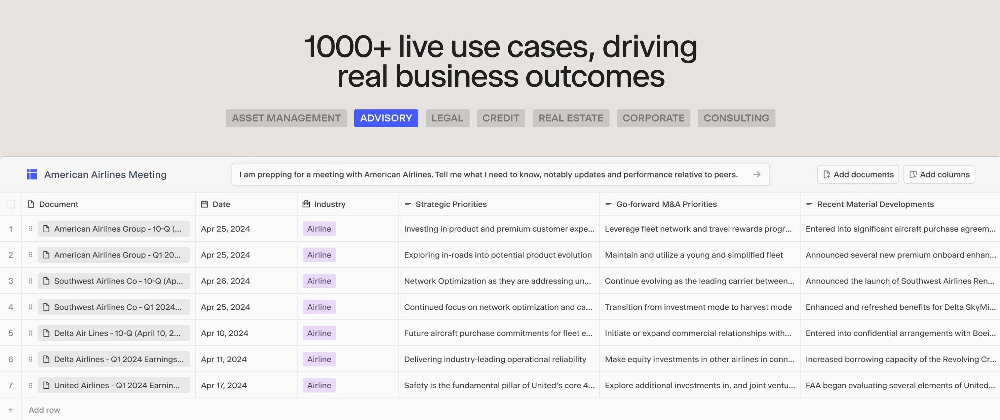The image size is (1000, 420).
Task: Grab the drag handle on row 7
Action: coord(30,385)
